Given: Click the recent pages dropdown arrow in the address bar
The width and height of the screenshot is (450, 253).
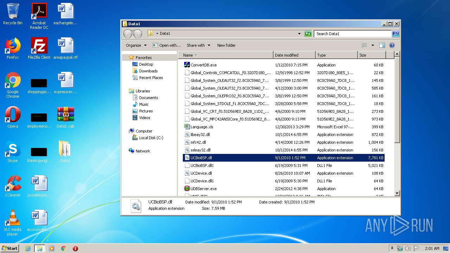Looking at the screenshot, I should click(157, 34).
